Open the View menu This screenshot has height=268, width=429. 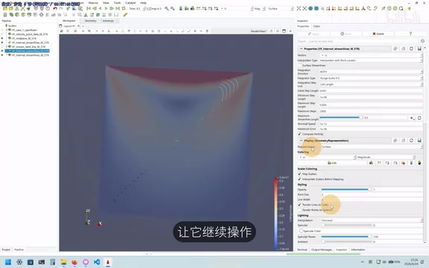point(106,3)
